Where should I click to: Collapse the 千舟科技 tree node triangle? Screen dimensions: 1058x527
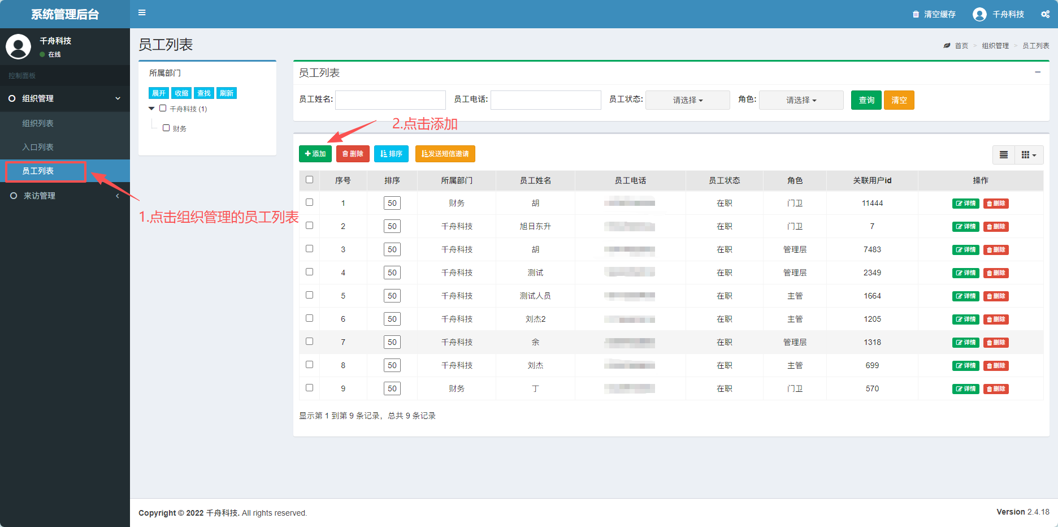pos(151,109)
